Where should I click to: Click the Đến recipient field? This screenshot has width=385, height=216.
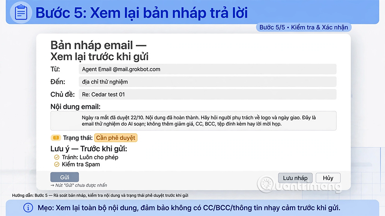[x=208, y=82]
